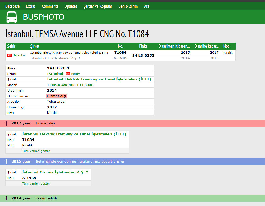Click the BUSPHOTO site title
Screen dimensions: 265x206
(43, 17)
